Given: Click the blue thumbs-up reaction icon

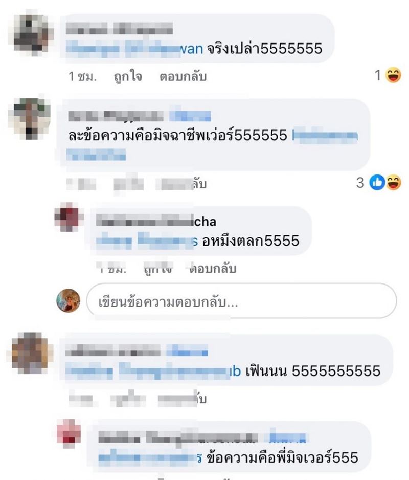Looking at the screenshot, I should [377, 183].
